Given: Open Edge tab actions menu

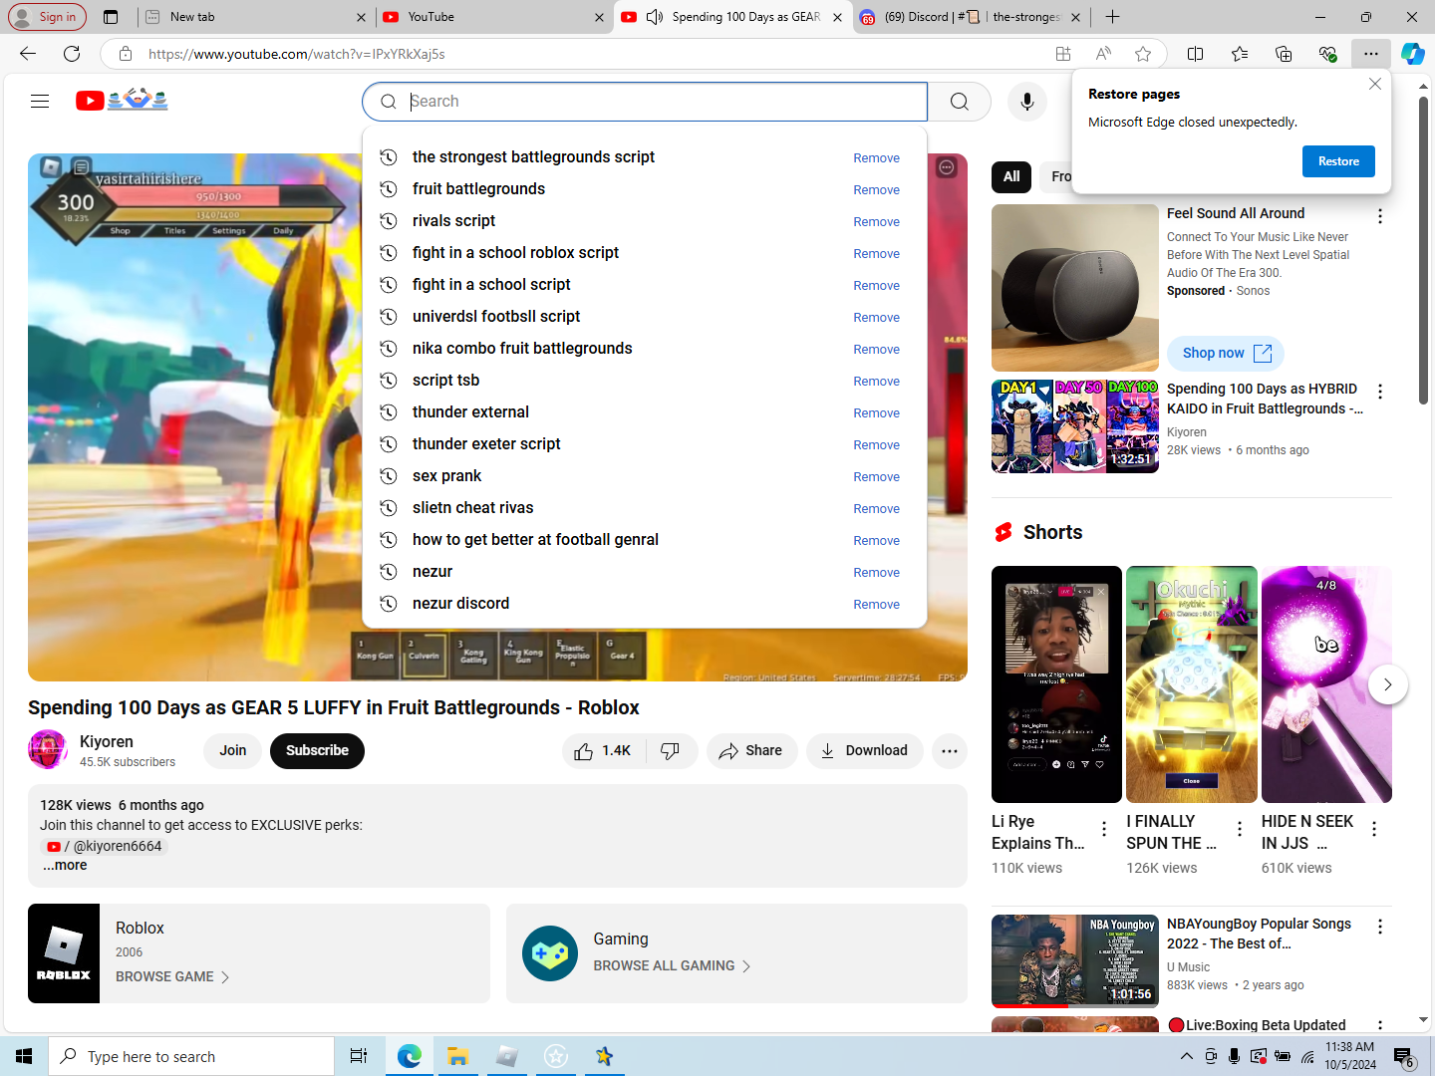Looking at the screenshot, I should point(111,17).
